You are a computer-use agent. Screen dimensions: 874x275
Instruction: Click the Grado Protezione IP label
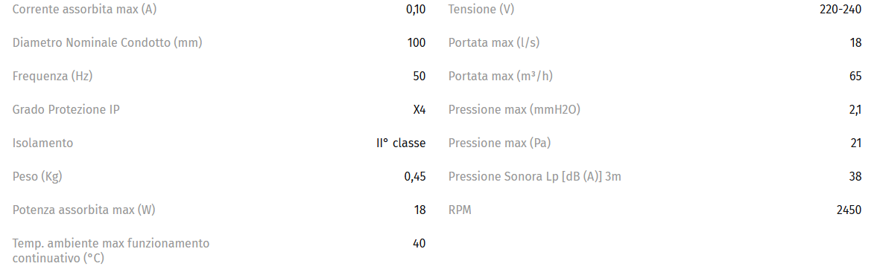click(66, 109)
